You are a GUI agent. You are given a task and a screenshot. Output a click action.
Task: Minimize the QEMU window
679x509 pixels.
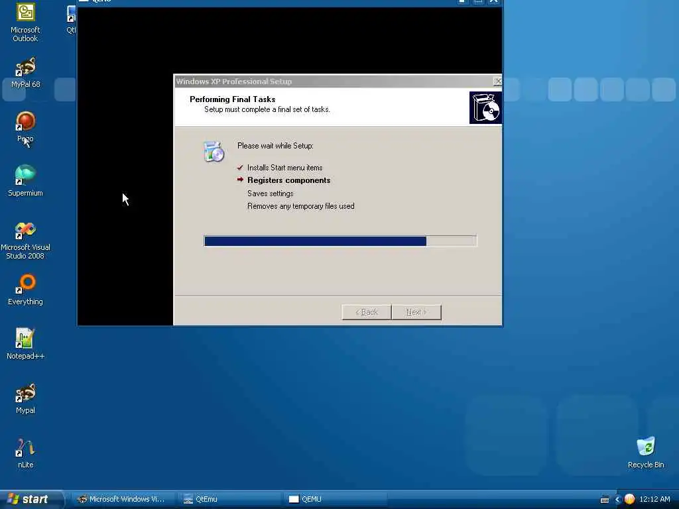[x=462, y=1]
